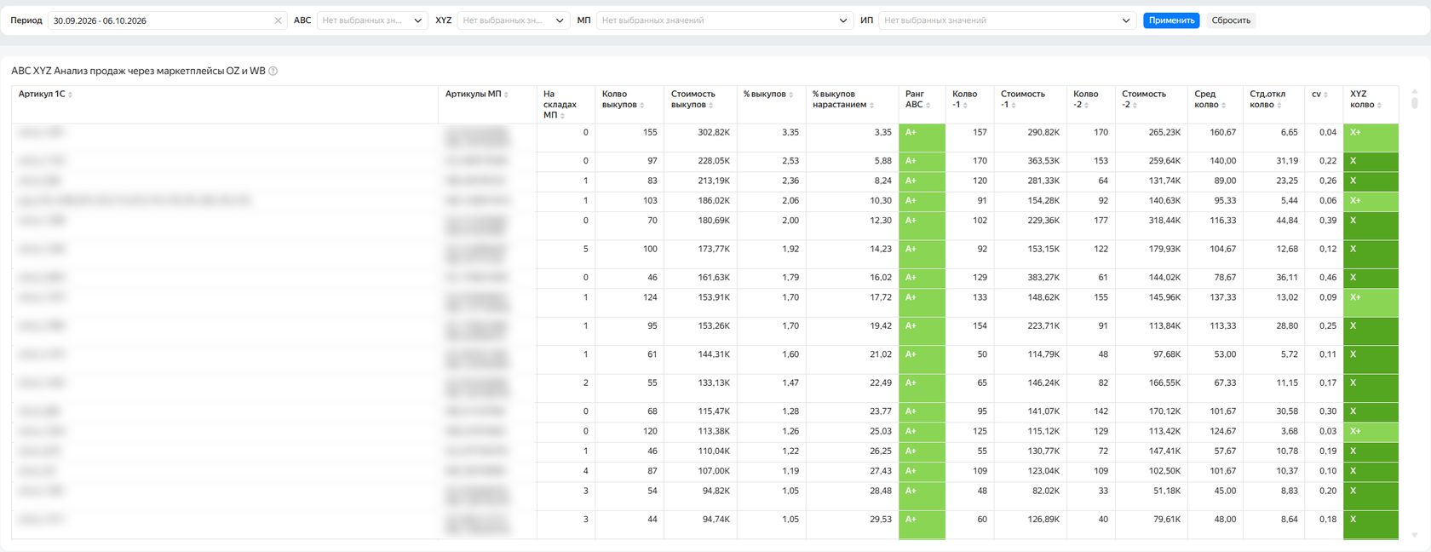Sort by На складах МП column icon
1431x552 pixels.
click(563, 116)
